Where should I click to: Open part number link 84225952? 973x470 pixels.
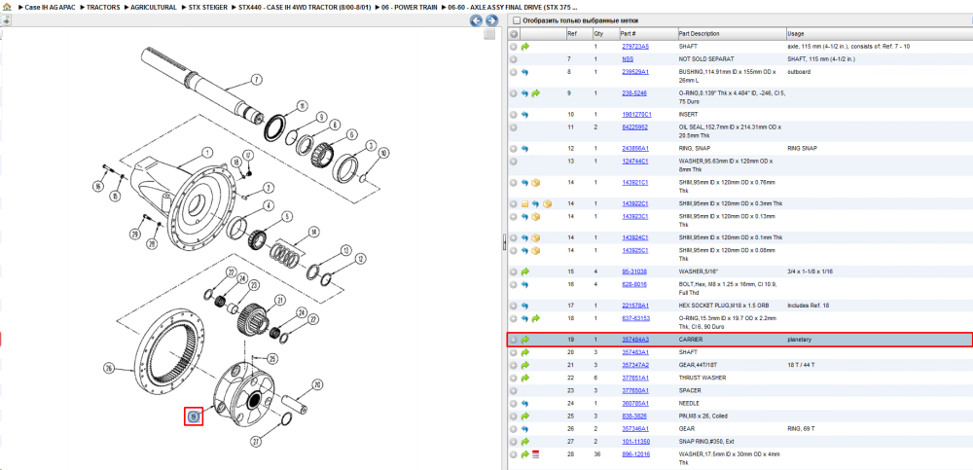pos(634,127)
